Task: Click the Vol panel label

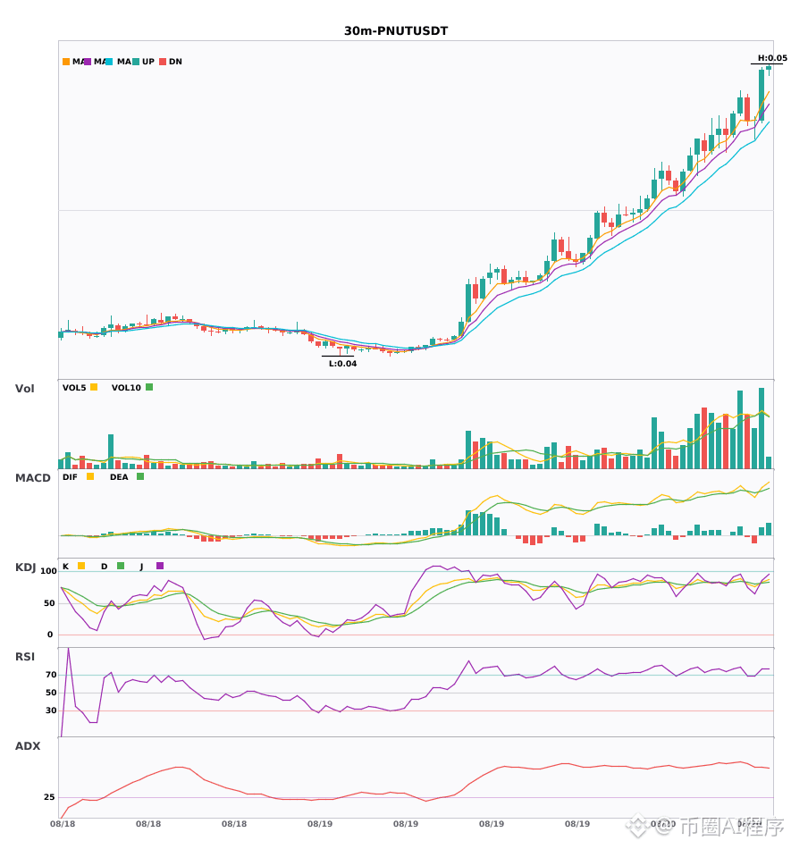Action: (x=24, y=389)
